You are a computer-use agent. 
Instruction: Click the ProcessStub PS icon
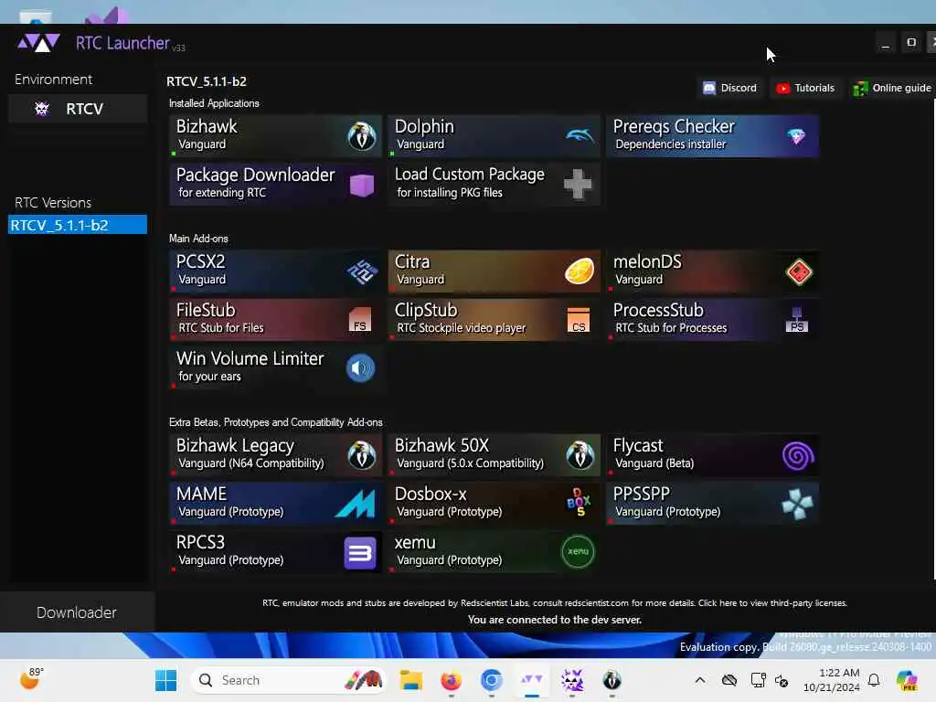[x=797, y=320]
